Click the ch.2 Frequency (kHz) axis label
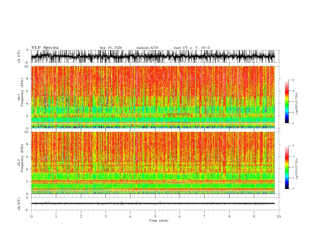The height and width of the screenshot is (243, 314). click(21, 163)
